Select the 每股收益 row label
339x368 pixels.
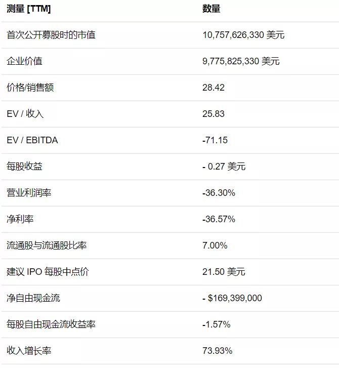[24, 167]
